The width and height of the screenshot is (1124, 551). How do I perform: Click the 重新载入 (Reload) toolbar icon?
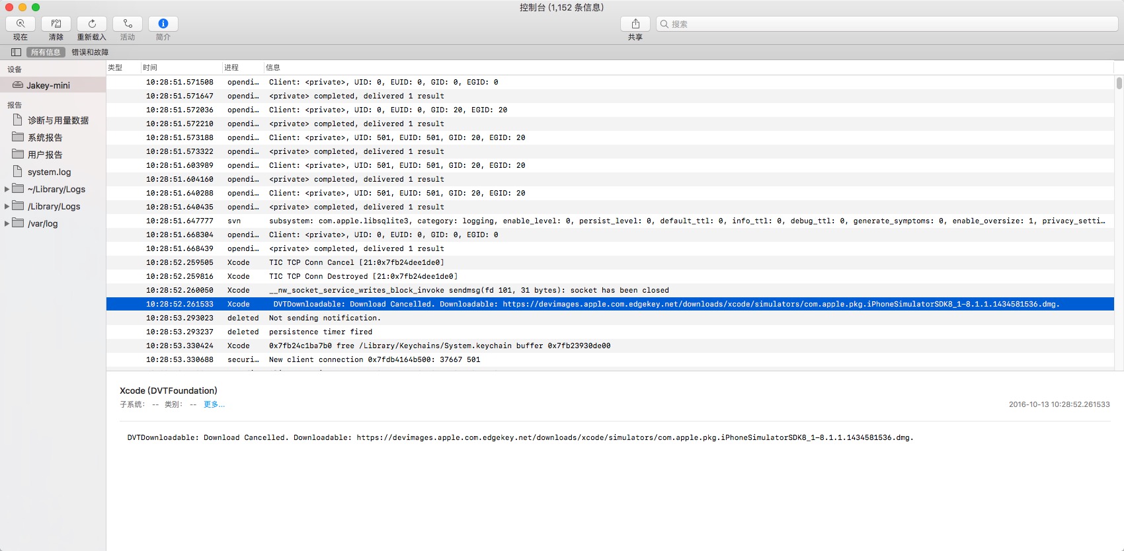92,24
